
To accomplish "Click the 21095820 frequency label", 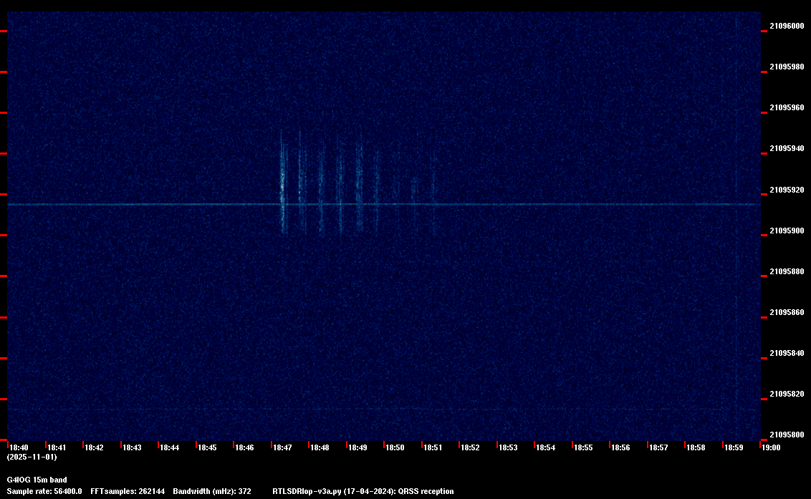I will pyautogui.click(x=787, y=394).
